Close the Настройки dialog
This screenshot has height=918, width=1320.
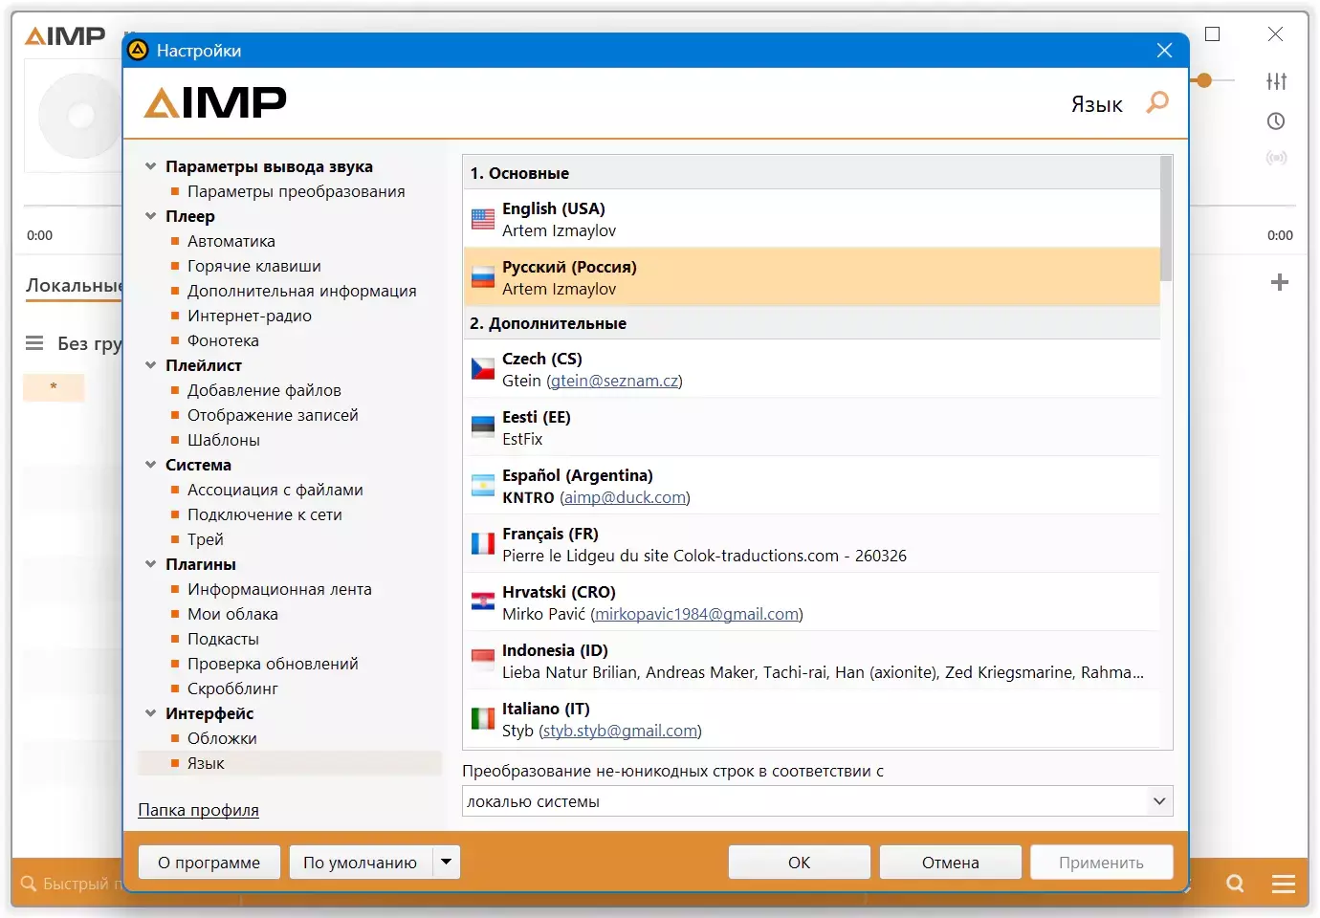click(x=1164, y=51)
